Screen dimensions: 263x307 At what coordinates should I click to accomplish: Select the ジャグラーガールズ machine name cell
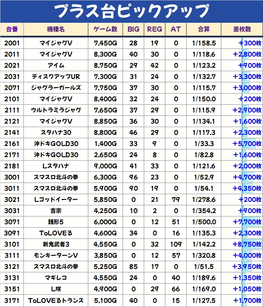tap(56, 88)
